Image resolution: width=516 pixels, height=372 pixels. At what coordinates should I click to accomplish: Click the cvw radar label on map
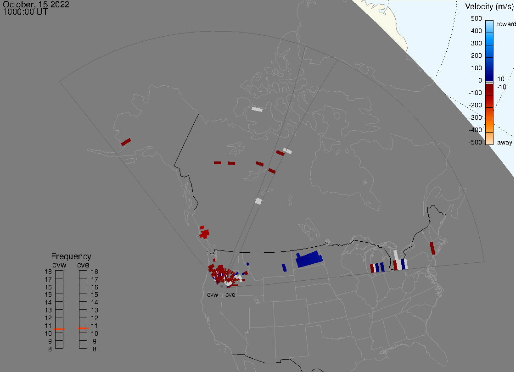[213, 294]
